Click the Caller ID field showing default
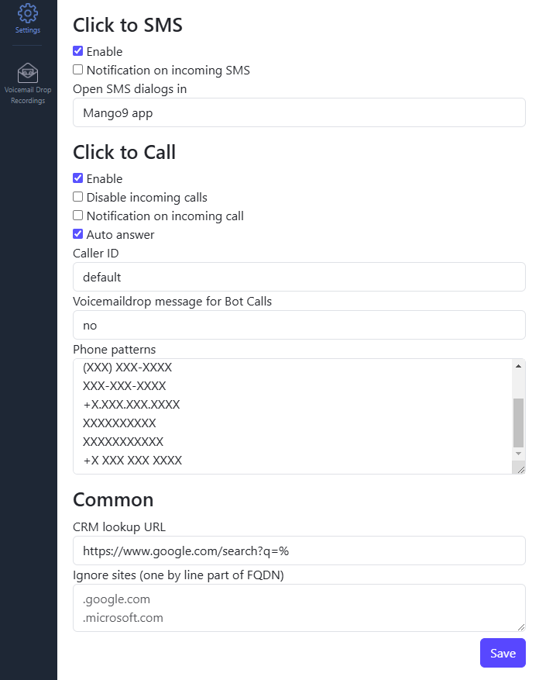Screen dimensions: 539x680 (299, 277)
